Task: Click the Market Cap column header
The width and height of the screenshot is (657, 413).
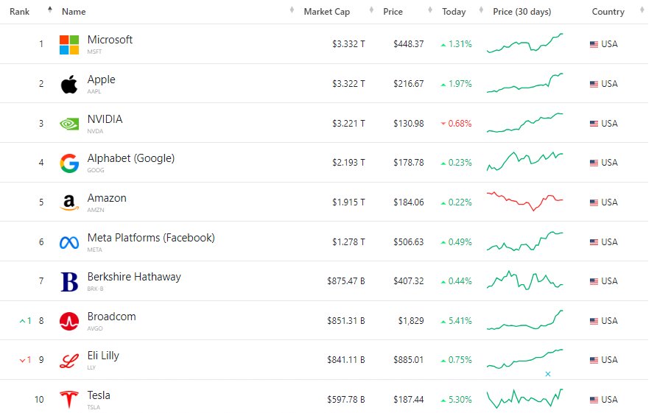Action: coord(327,12)
